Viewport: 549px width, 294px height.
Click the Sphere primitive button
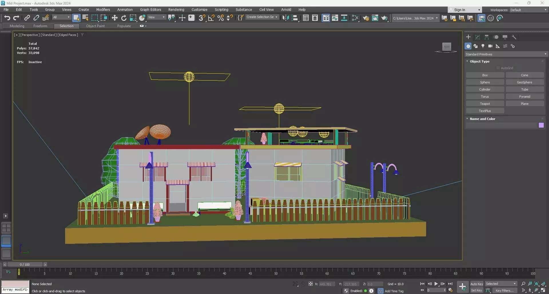point(485,82)
